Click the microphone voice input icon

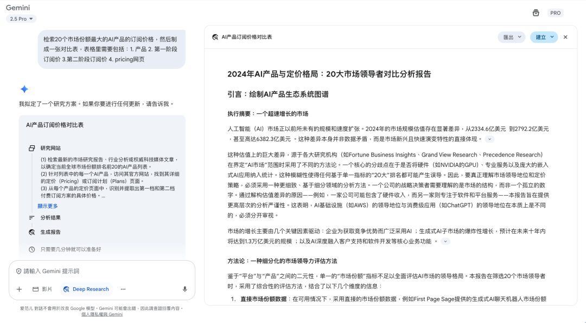tap(184, 289)
